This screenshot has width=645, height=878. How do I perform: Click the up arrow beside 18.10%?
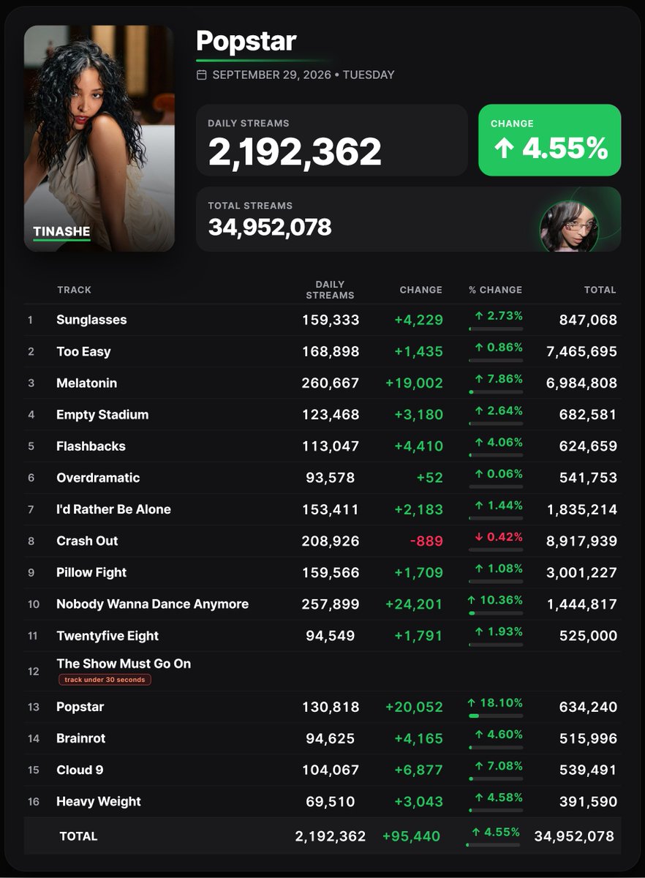click(472, 702)
